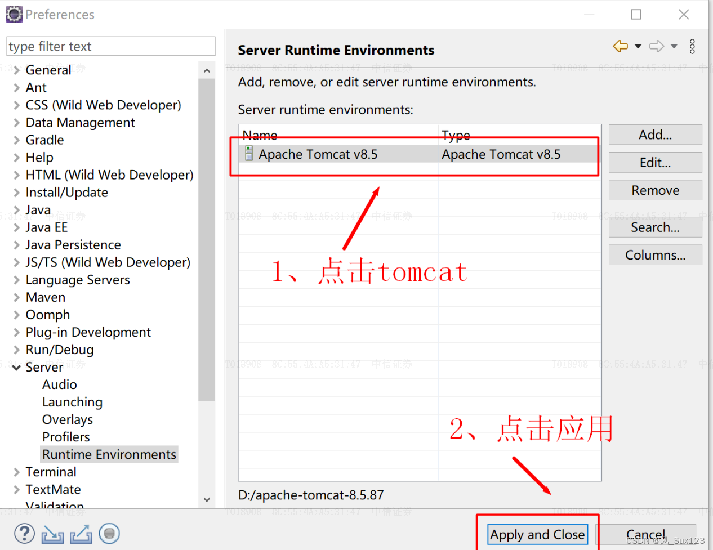This screenshot has width=713, height=550.
Task: Select Profilers under Server
Action: [x=66, y=437]
